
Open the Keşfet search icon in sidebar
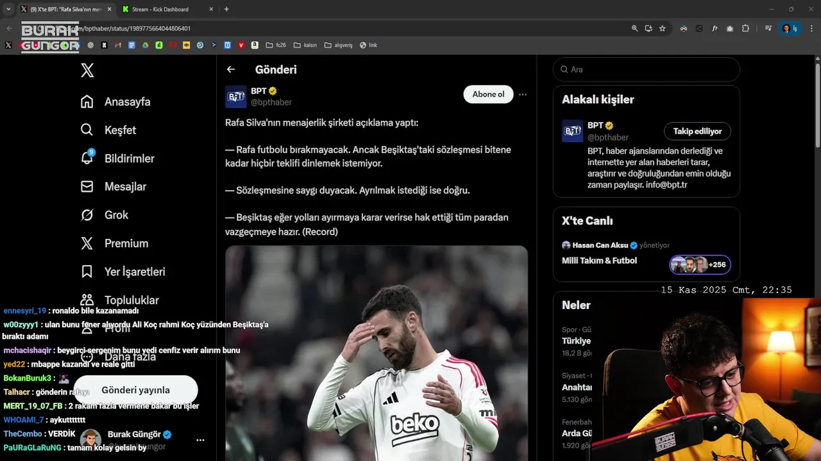tap(87, 130)
